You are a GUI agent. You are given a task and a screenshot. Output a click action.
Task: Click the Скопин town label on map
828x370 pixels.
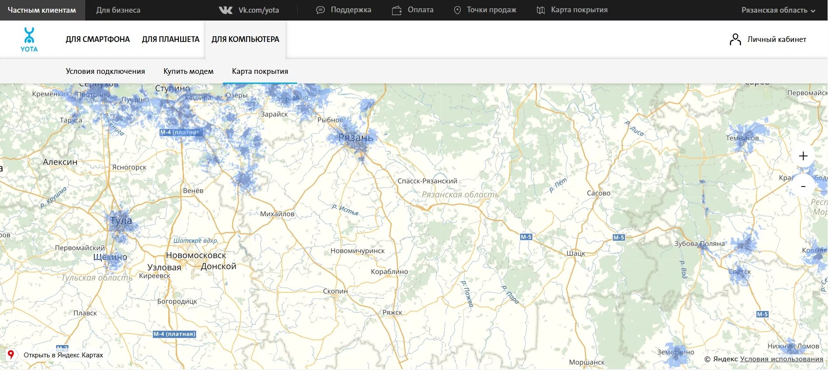coord(335,291)
